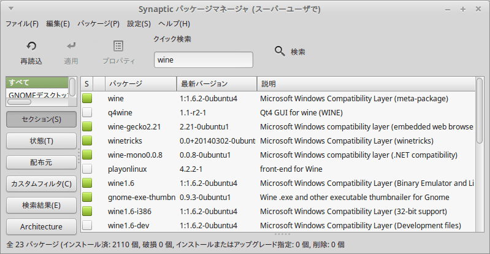Select すべて in the category list
490x254 pixels.
click(37, 82)
